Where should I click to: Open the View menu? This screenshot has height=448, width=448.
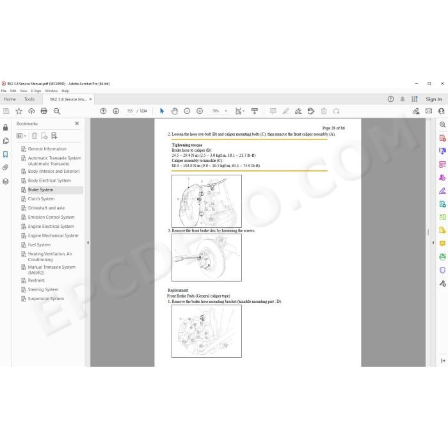point(24,91)
